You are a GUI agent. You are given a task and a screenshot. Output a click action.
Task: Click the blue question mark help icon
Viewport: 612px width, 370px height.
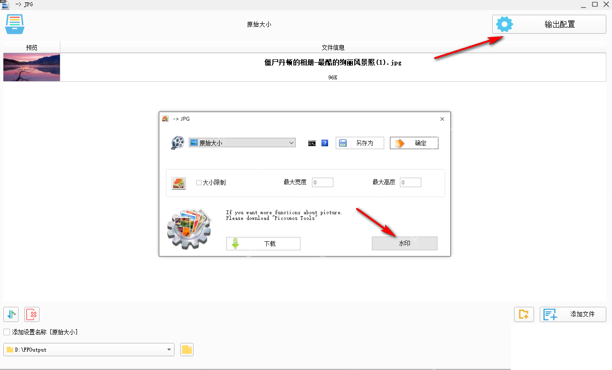tap(325, 142)
